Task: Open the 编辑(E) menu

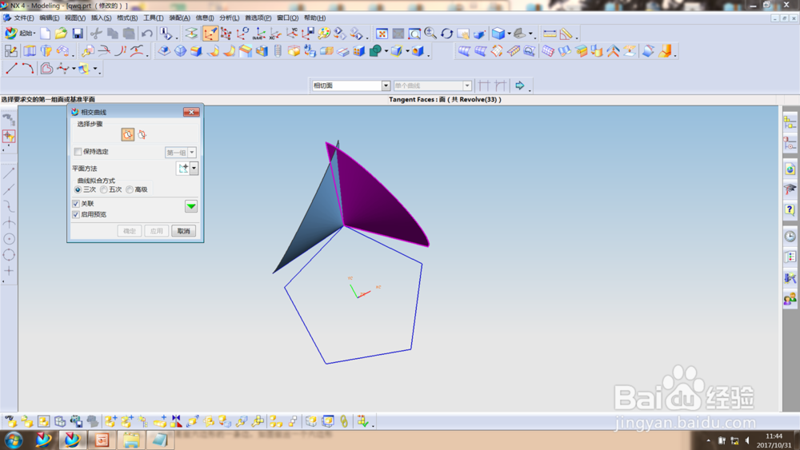Action: [x=50, y=18]
